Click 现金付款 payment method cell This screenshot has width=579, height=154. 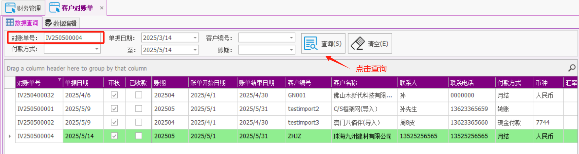click(x=514, y=123)
